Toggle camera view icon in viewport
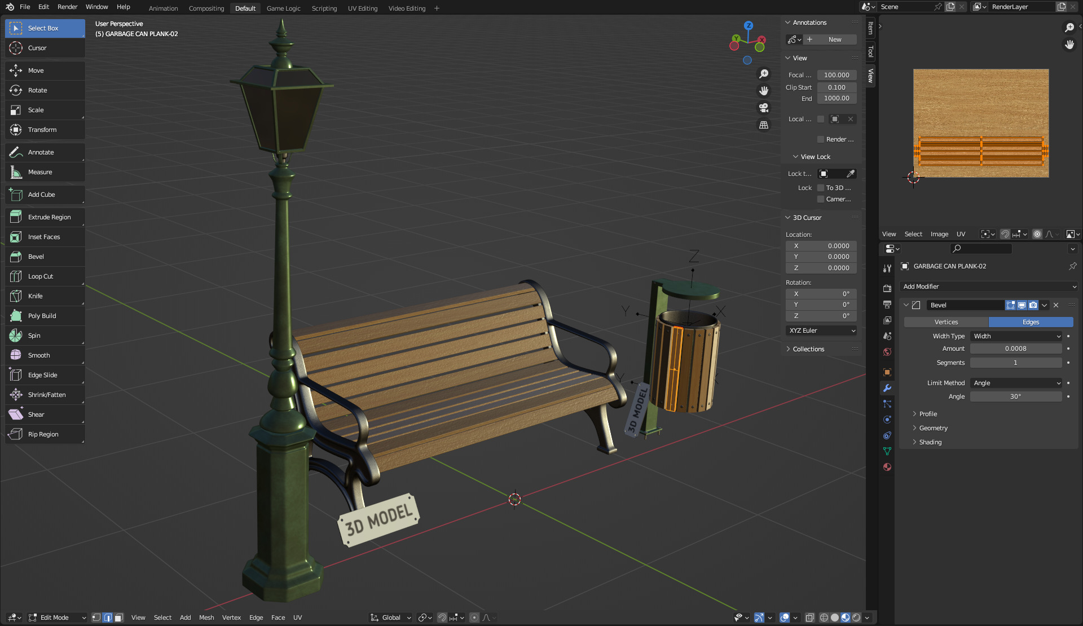The image size is (1083, 626). (764, 108)
